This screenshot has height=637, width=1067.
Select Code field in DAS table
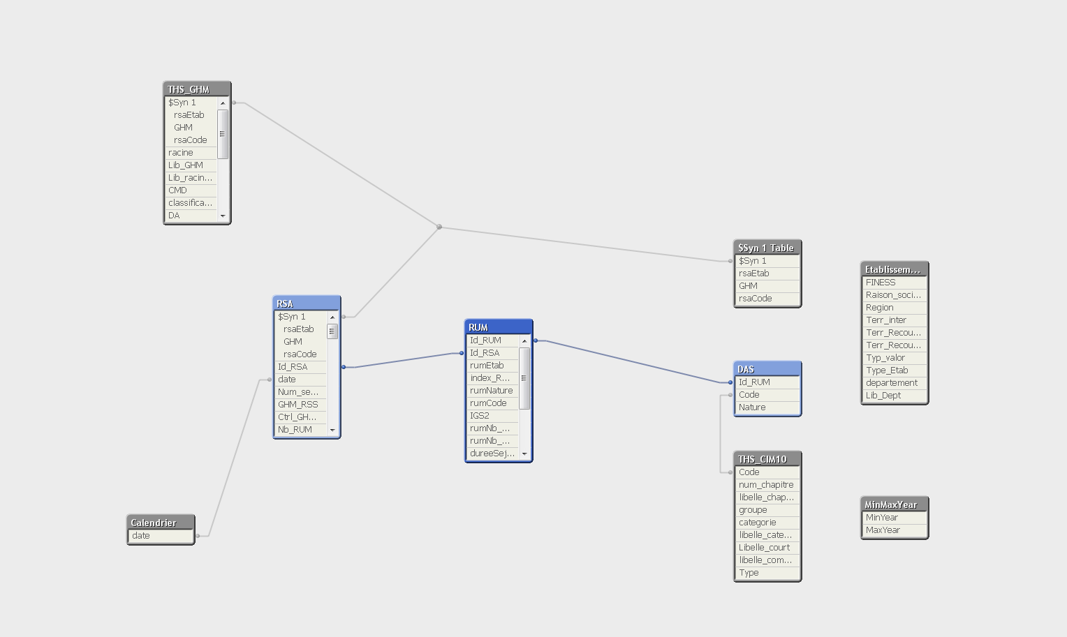point(767,395)
